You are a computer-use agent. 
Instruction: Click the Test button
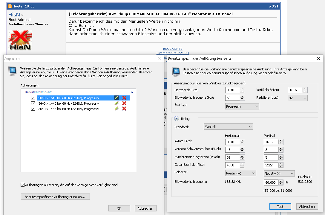pos(280,207)
